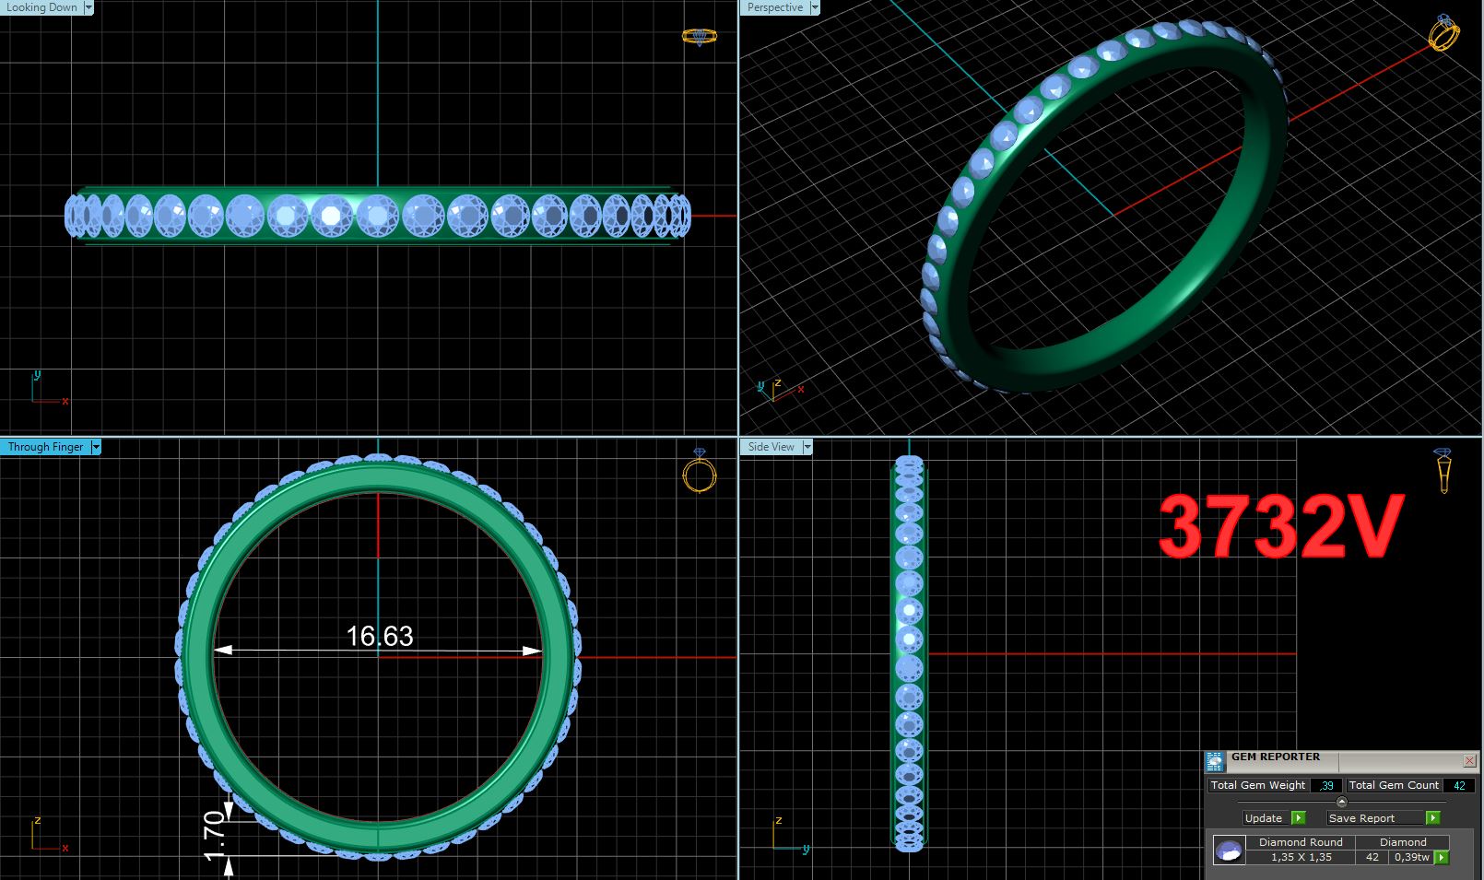Image resolution: width=1484 pixels, height=880 pixels.
Task: Select the Perspective viewport title
Action: tap(774, 7)
